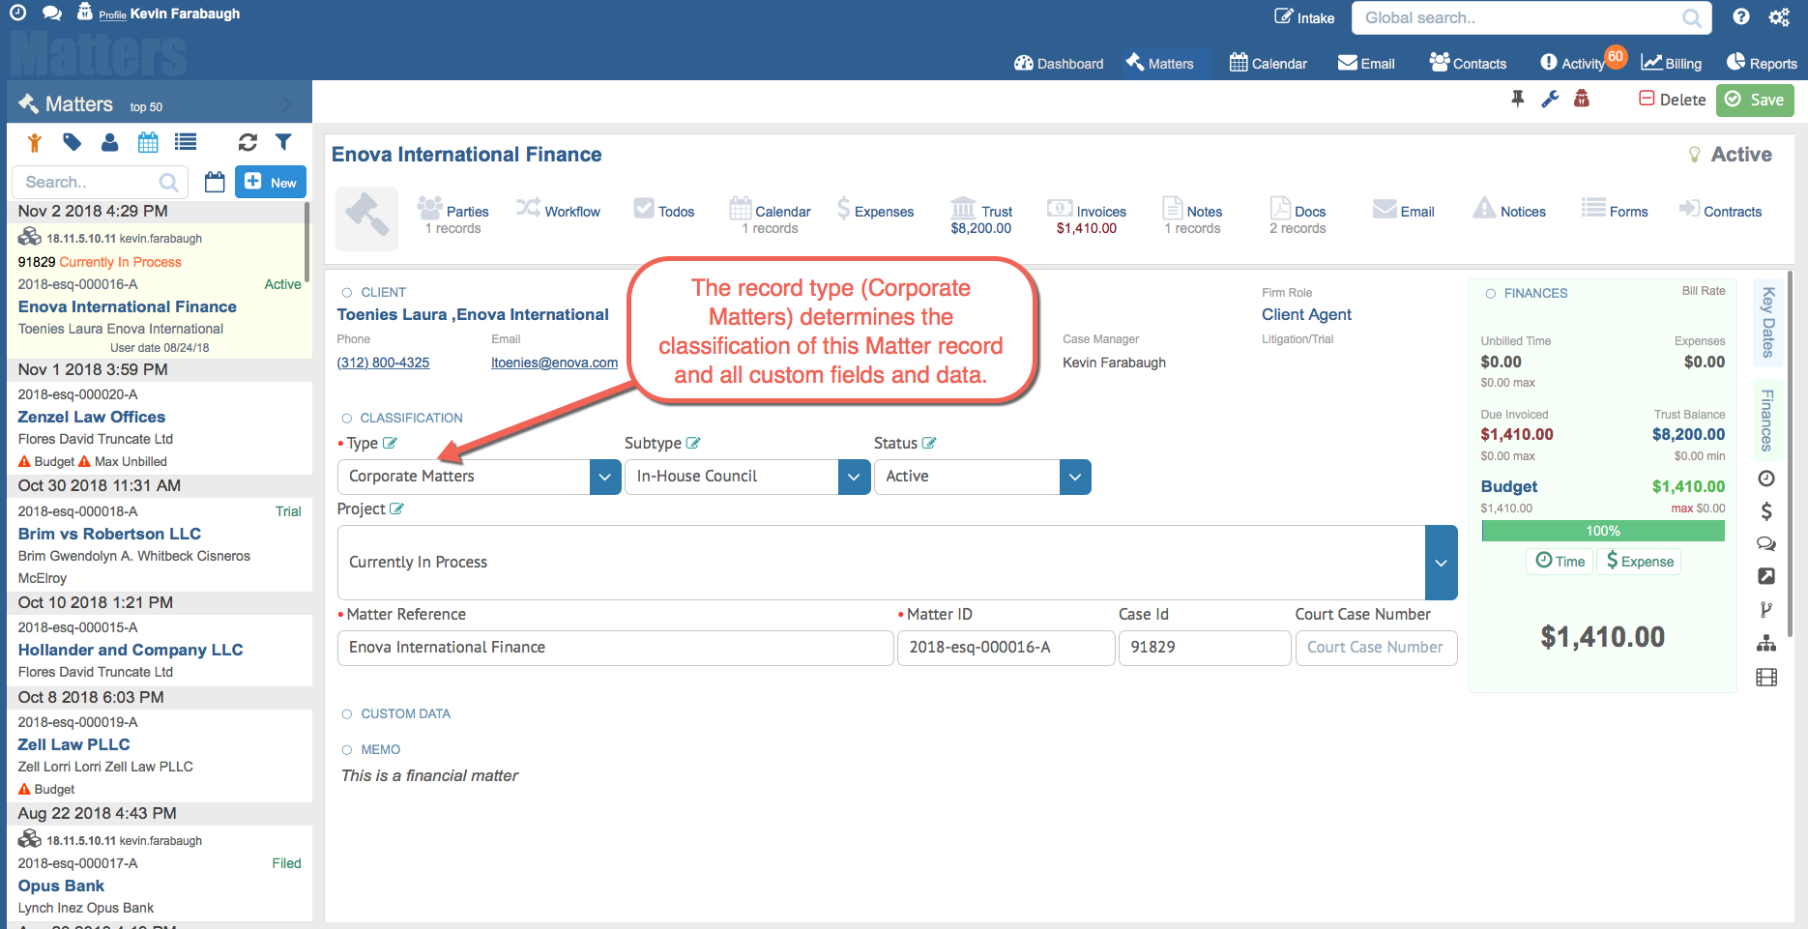Focus the Global search field
The image size is (1808, 929).
pos(1531,17)
